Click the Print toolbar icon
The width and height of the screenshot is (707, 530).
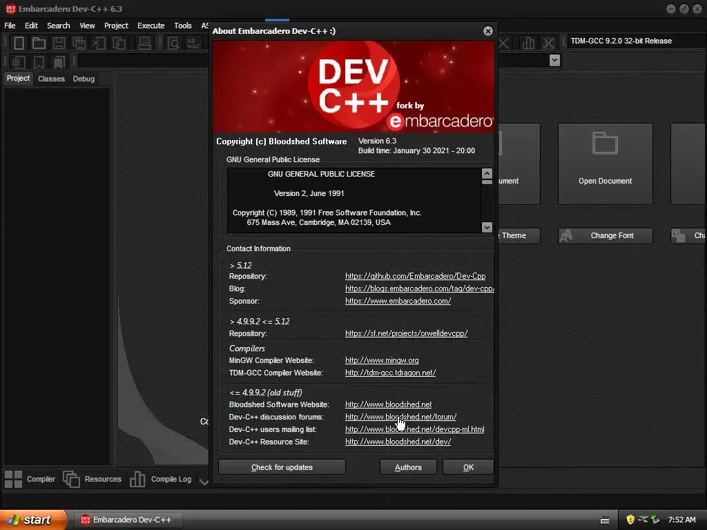click(x=144, y=43)
